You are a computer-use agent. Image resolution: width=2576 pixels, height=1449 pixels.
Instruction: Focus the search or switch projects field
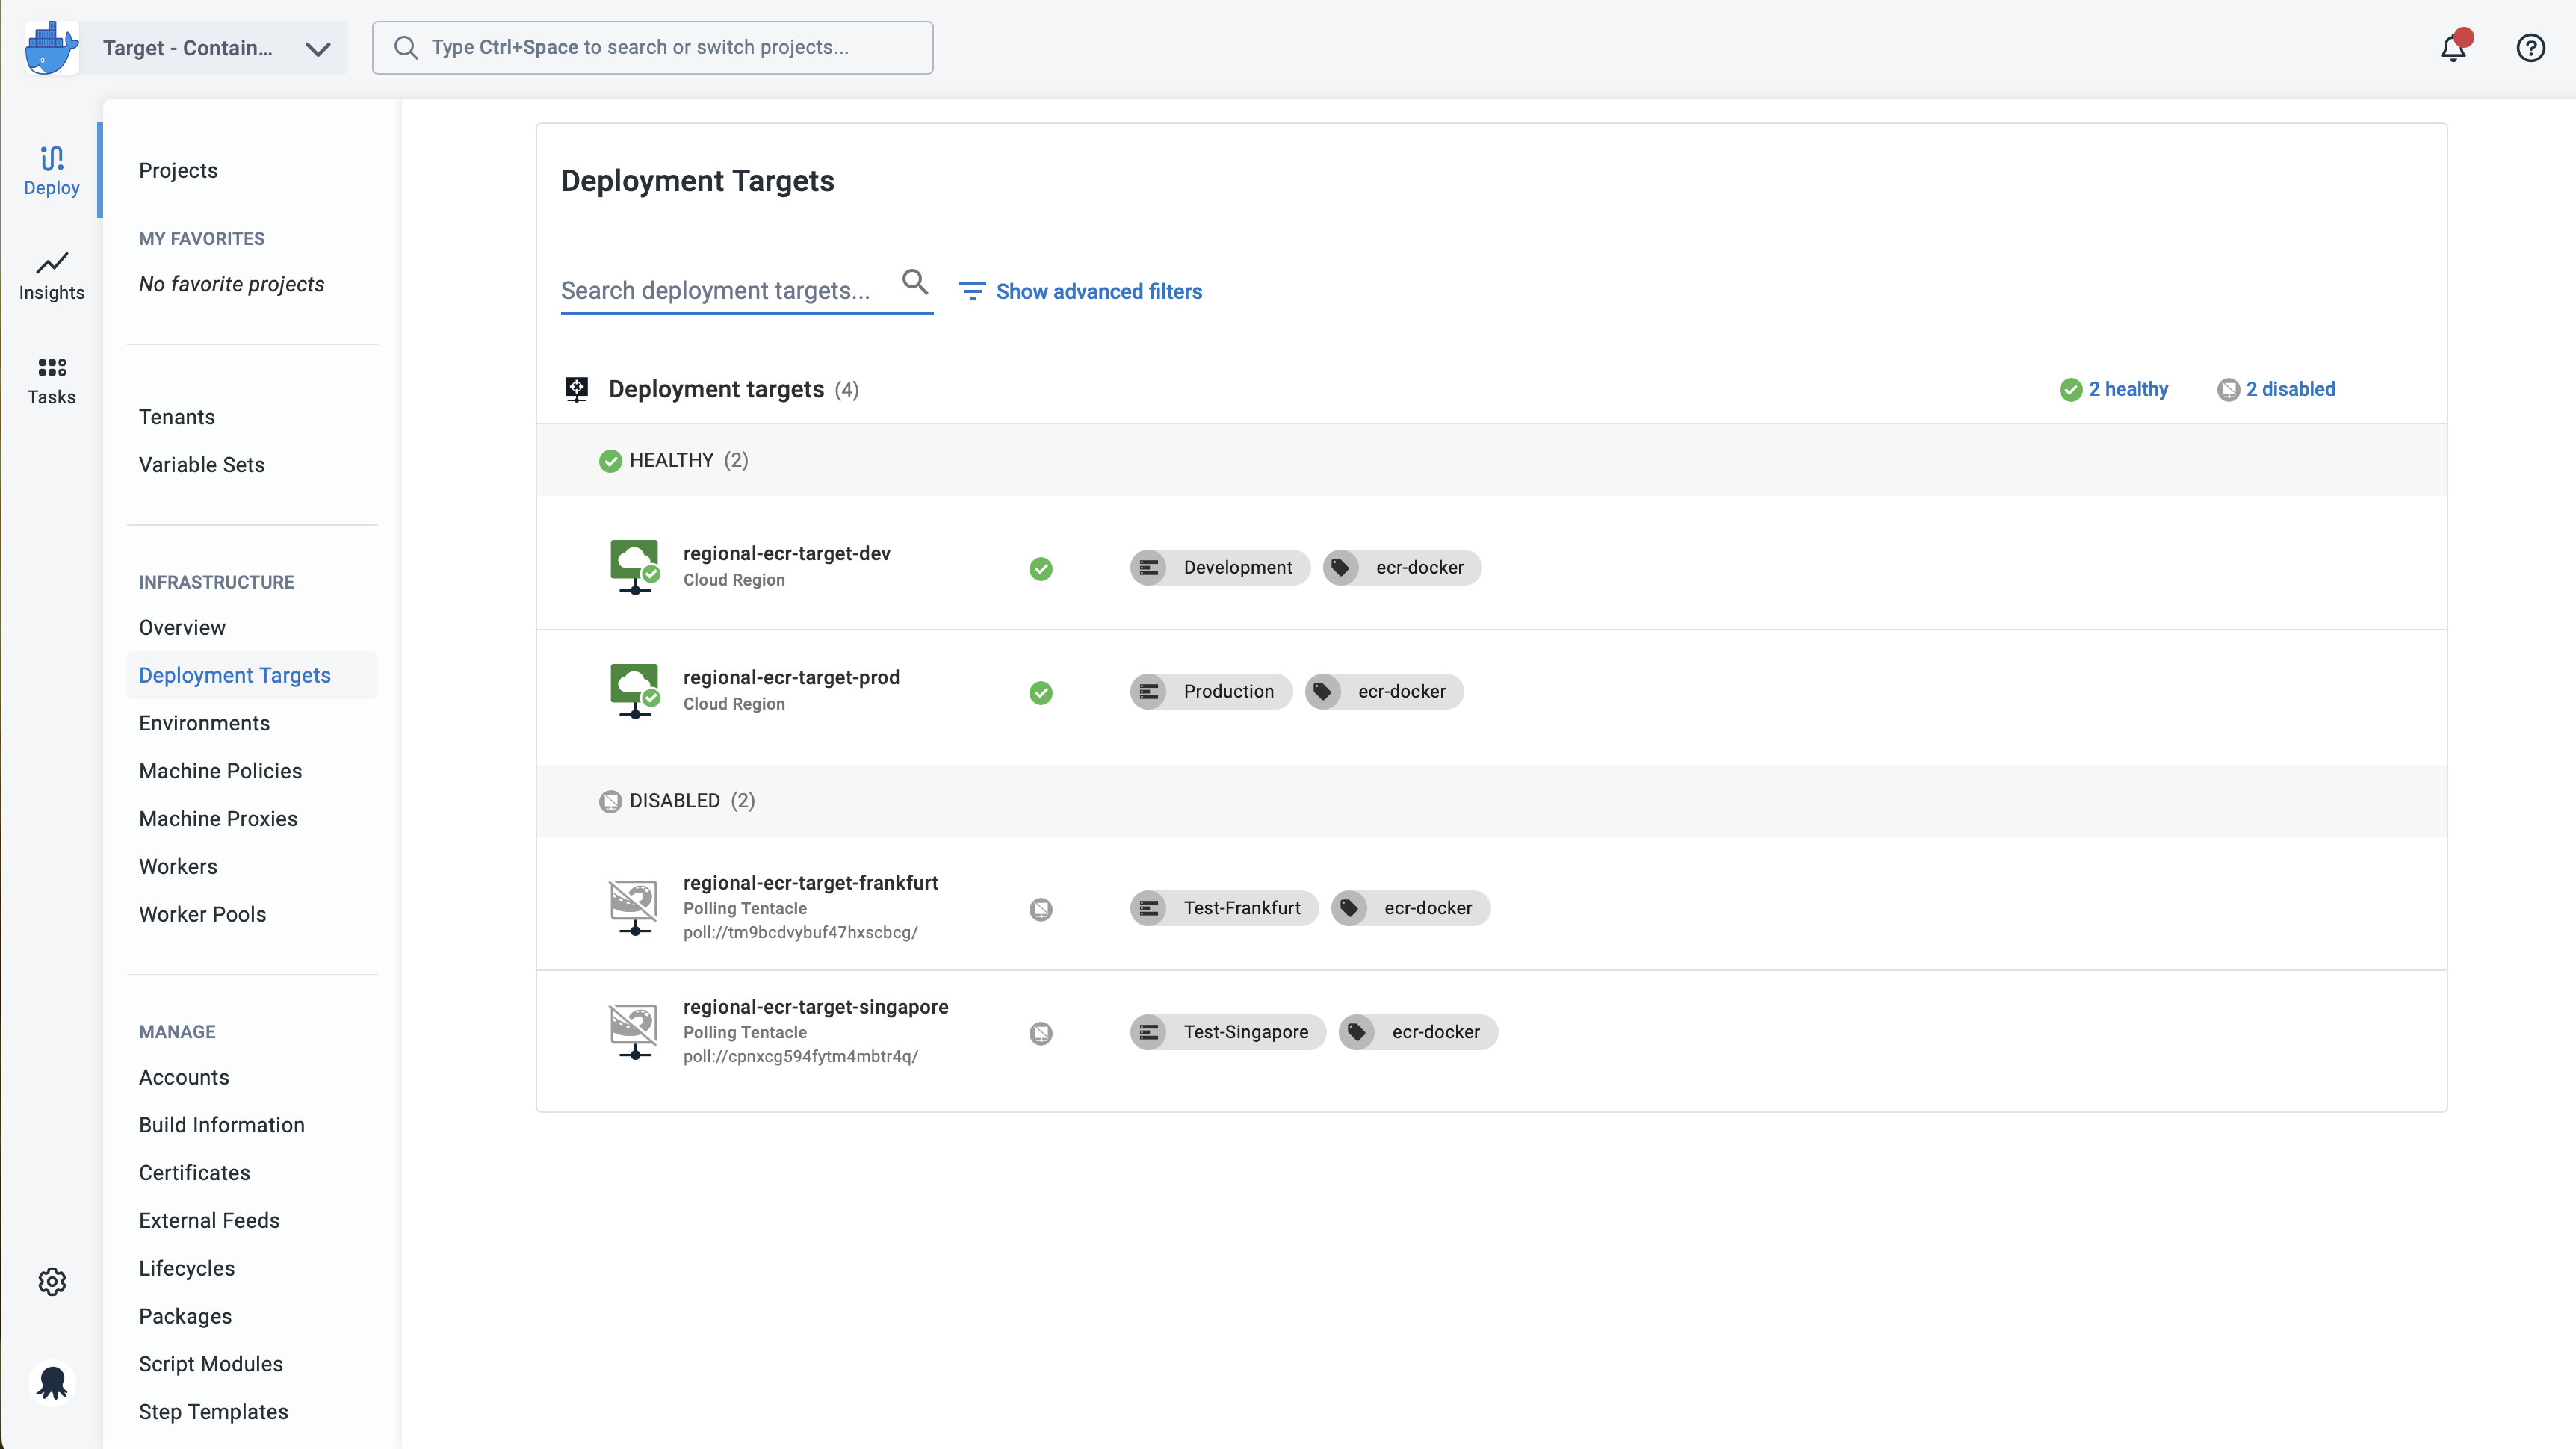[652, 48]
